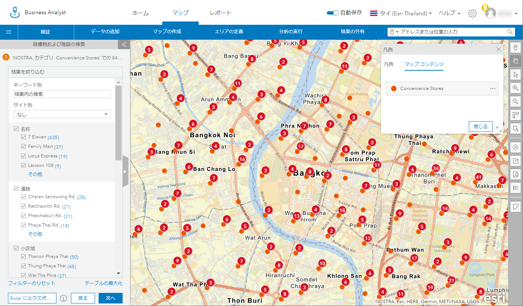The height and width of the screenshot is (306, 523).
Task: Open the 検証 menu
Action: [45, 32]
